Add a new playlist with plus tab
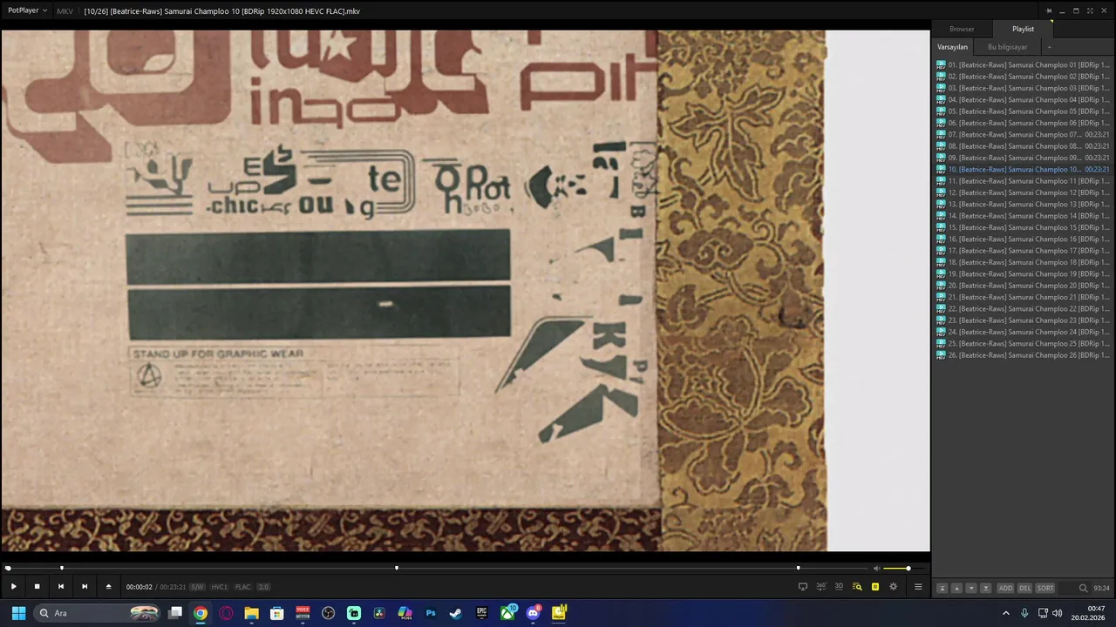This screenshot has height=627, width=1116. point(1049,47)
